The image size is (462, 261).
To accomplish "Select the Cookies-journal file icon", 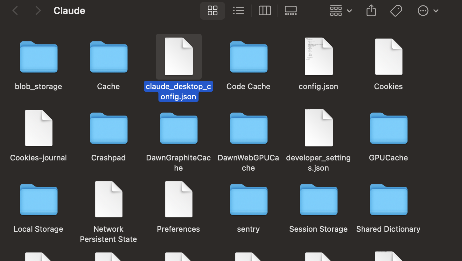I will (x=38, y=128).
